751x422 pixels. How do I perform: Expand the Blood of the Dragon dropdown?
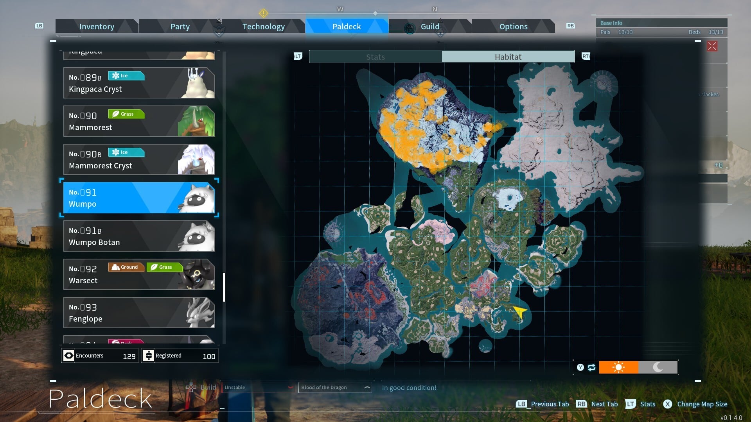367,387
